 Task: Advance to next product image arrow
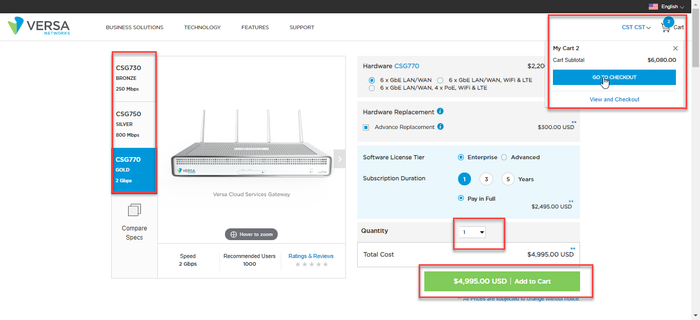pos(339,159)
